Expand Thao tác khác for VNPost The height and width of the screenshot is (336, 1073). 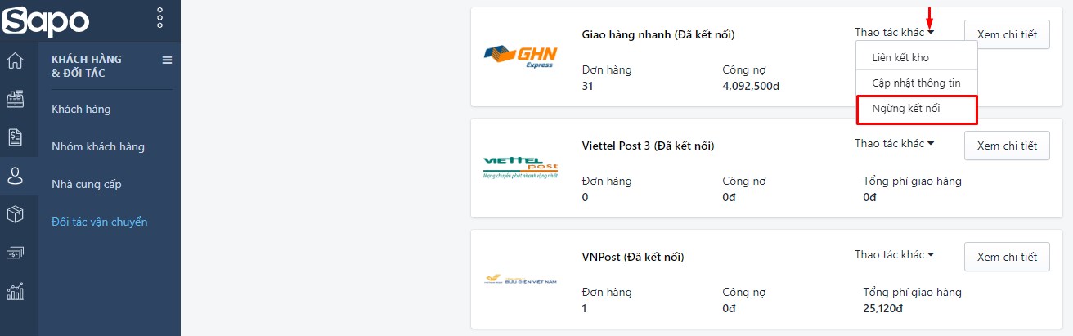(x=895, y=255)
